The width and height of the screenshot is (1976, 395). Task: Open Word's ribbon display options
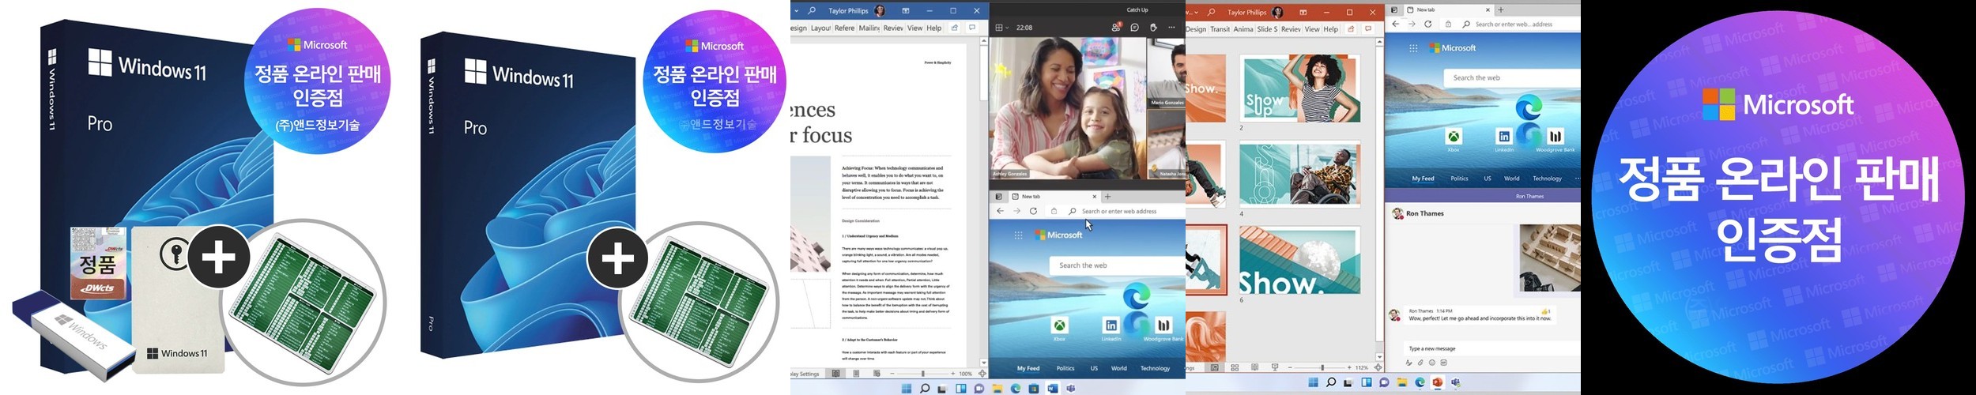tap(906, 11)
